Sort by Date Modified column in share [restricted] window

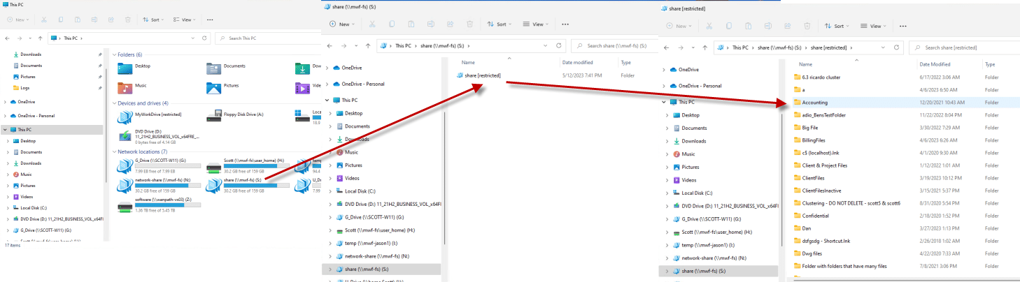pos(935,64)
